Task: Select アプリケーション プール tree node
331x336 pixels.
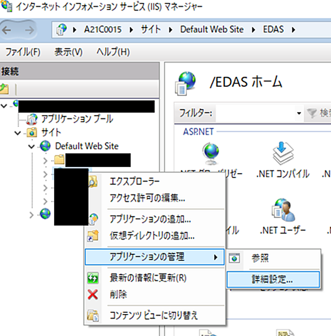Action: [x=77, y=119]
